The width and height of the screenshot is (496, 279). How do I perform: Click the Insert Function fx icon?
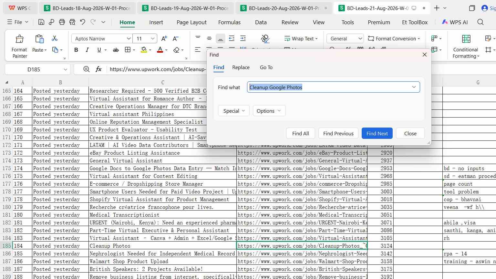tap(98, 69)
